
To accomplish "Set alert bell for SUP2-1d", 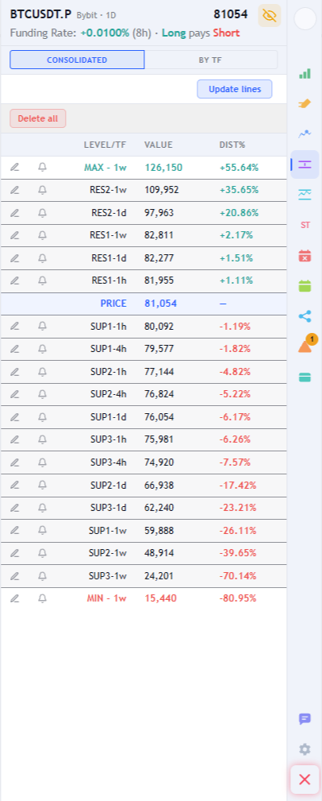I will (x=42, y=485).
